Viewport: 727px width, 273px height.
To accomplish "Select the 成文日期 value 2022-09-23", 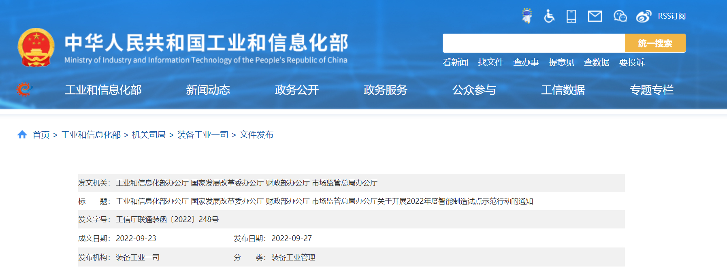I will coord(136,239).
